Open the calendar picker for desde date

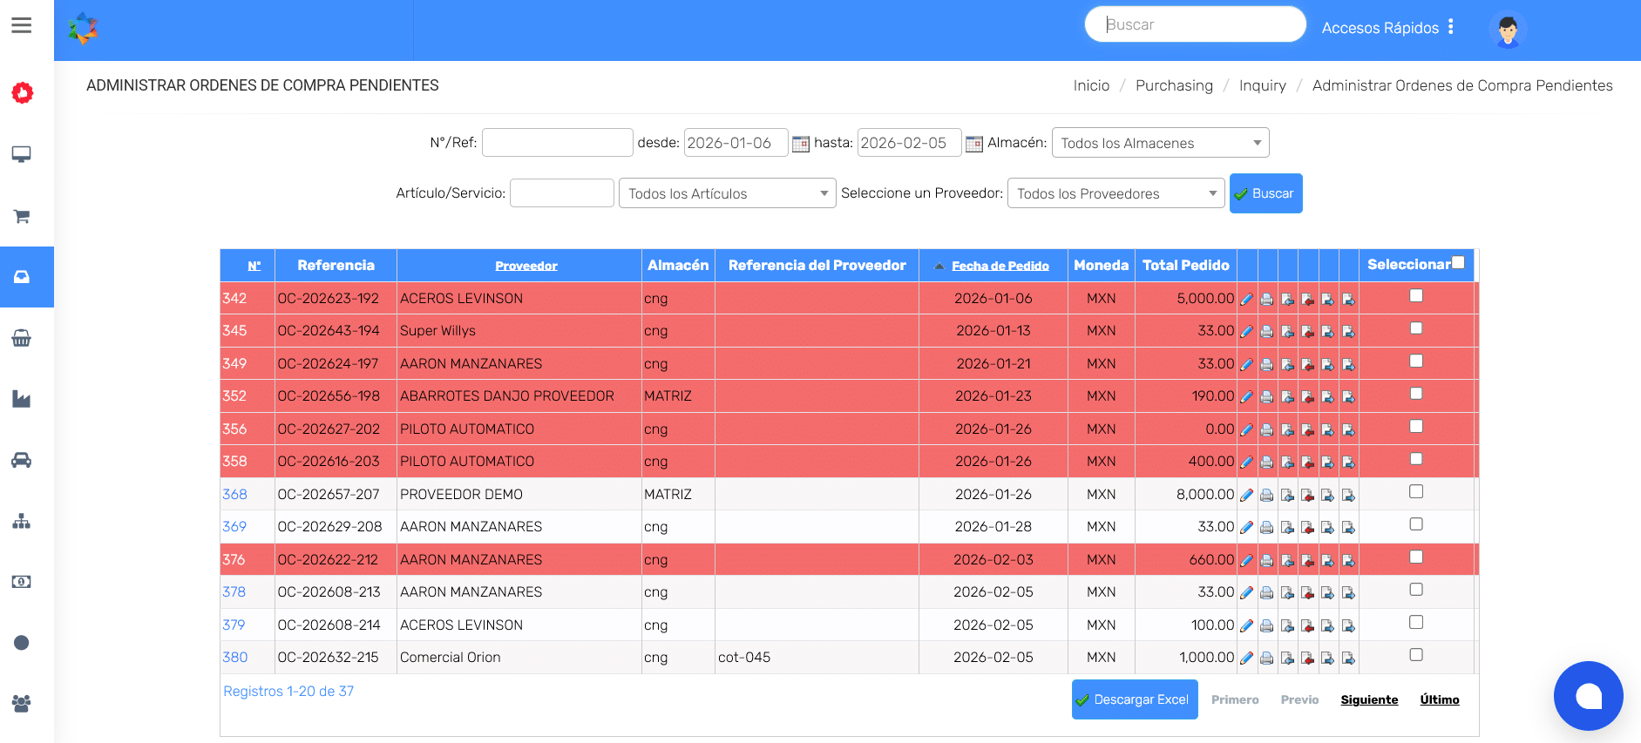click(x=800, y=144)
